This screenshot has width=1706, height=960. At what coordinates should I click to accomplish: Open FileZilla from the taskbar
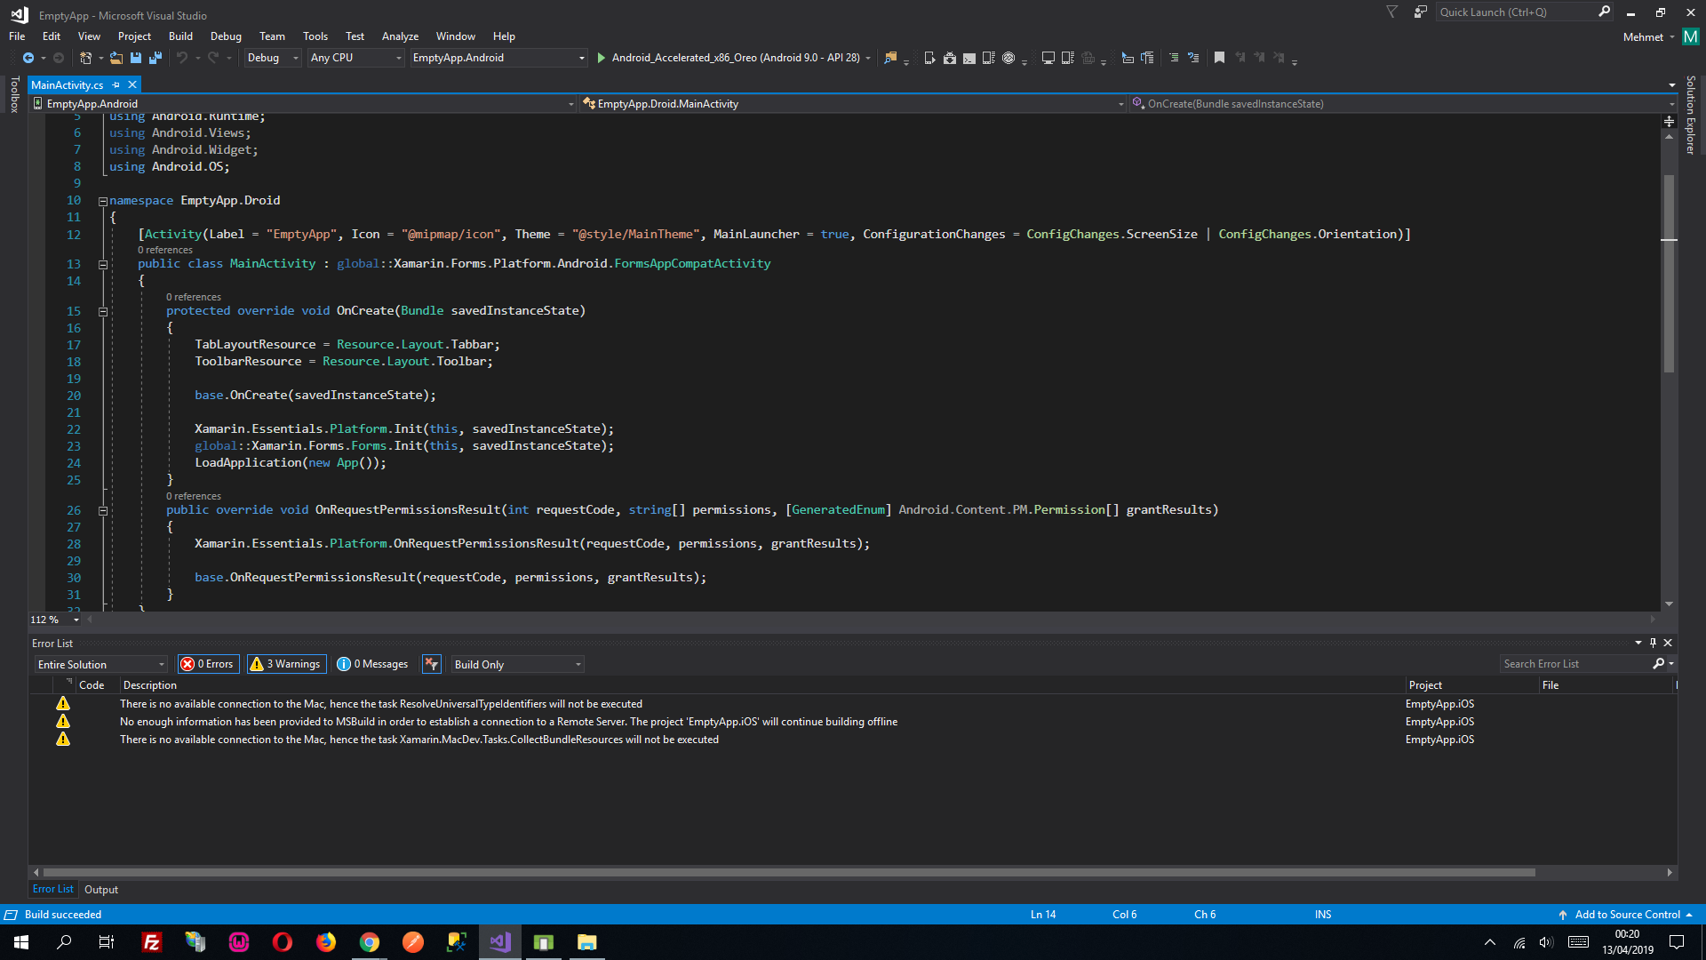coord(151,942)
